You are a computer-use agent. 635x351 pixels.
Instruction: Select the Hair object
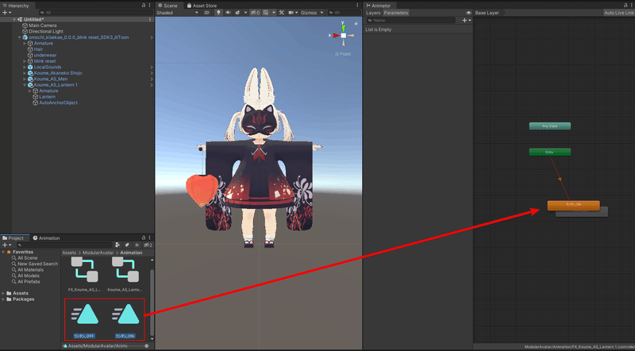point(38,49)
